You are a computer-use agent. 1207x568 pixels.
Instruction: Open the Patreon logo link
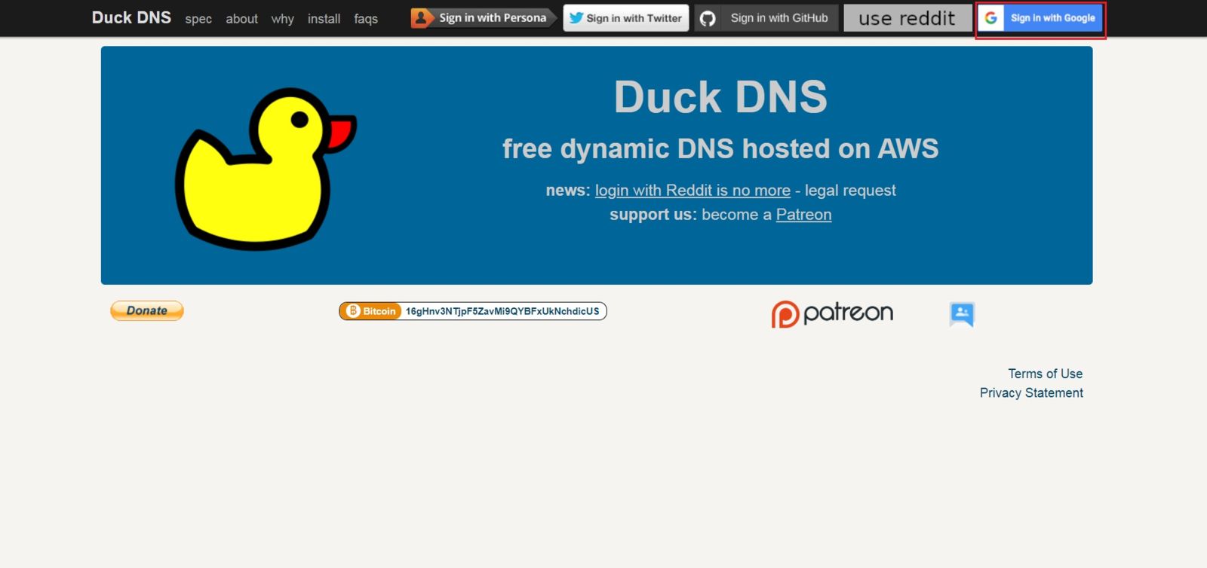(x=832, y=313)
